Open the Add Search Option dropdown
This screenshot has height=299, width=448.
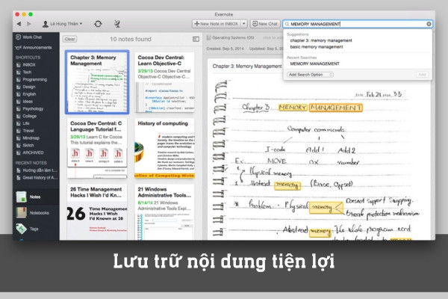[310, 75]
